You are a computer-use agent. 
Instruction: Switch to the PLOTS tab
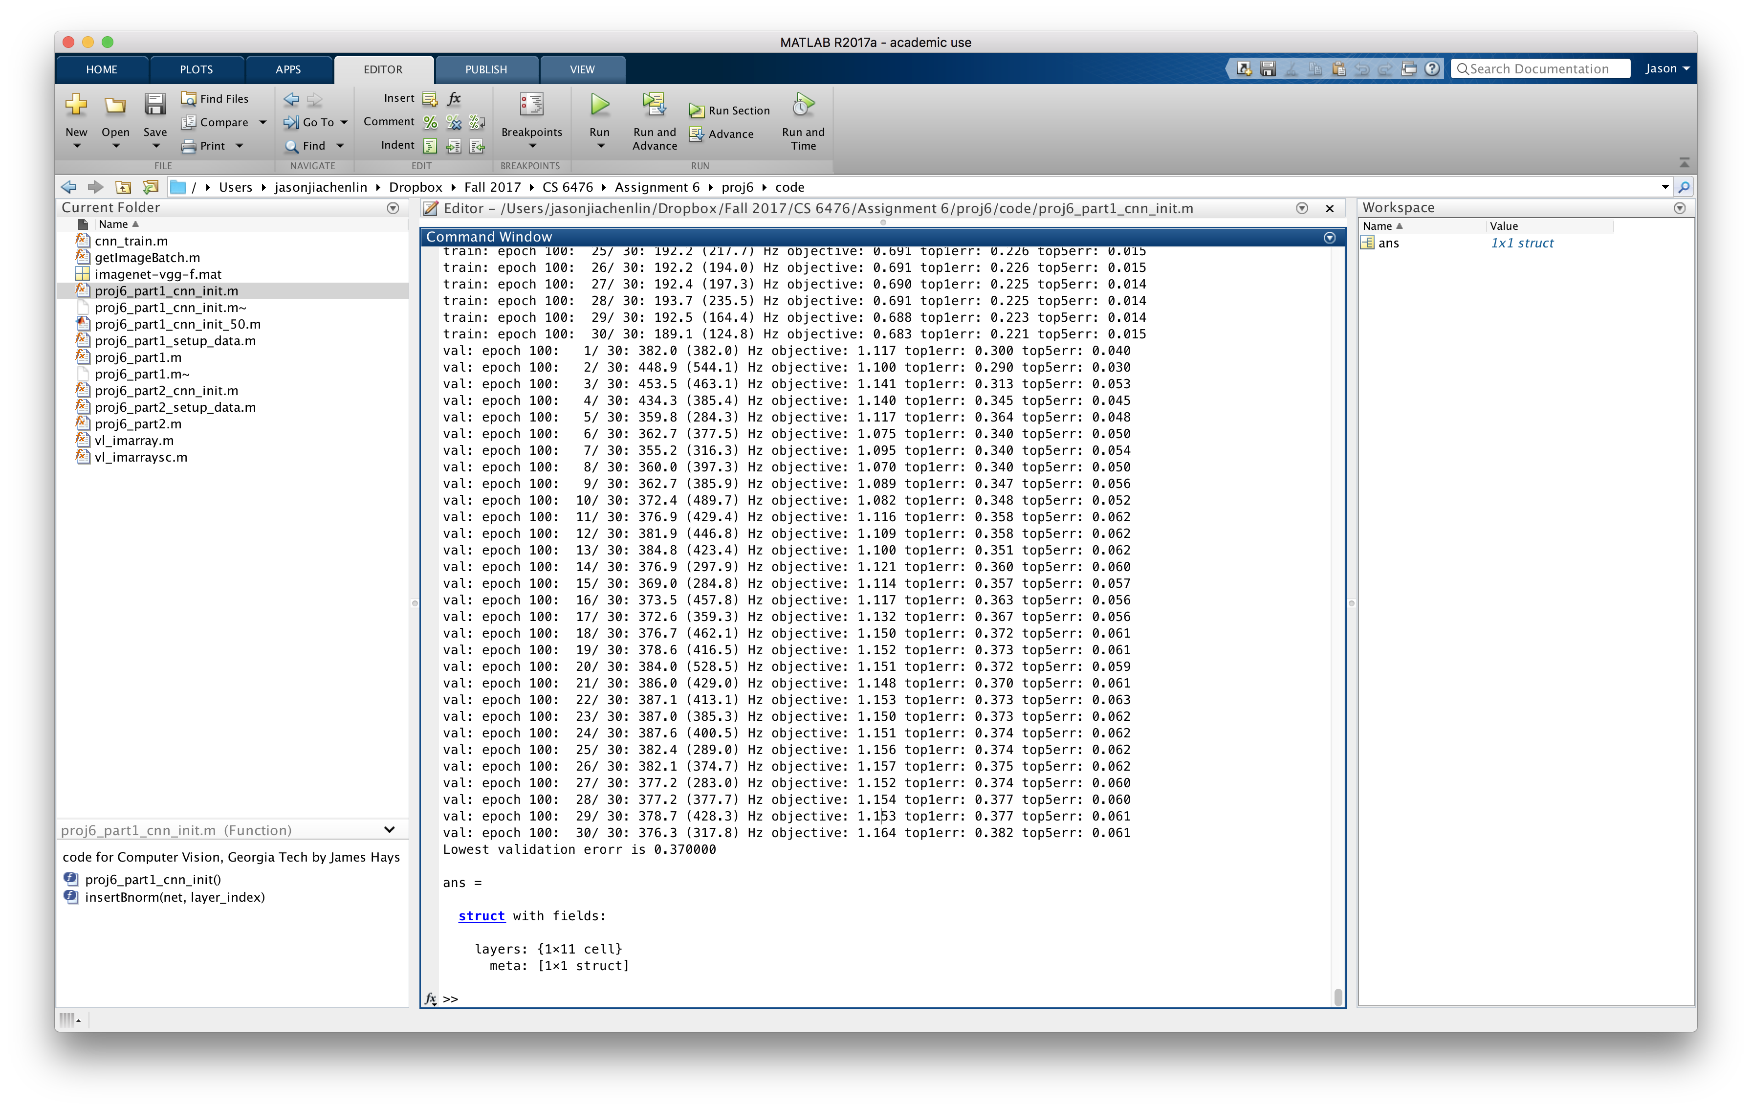point(196,69)
